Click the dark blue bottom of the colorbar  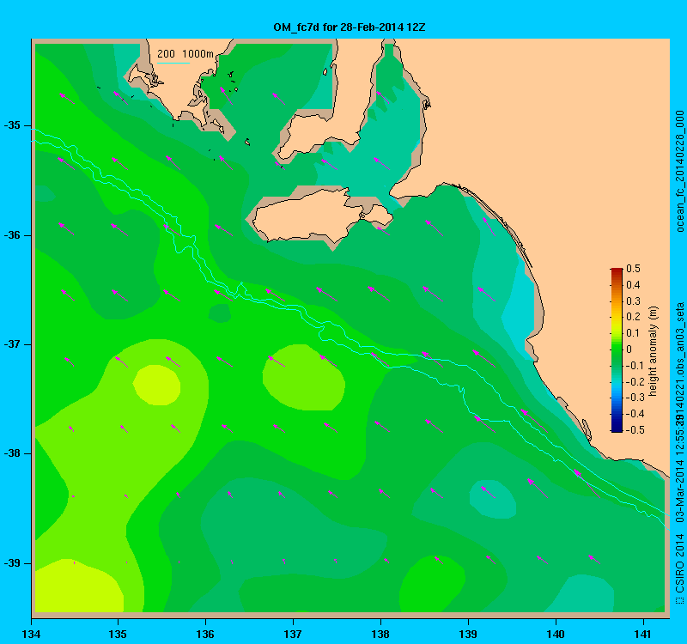click(x=617, y=428)
